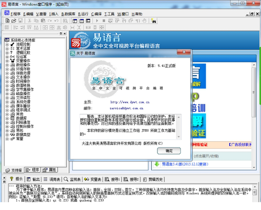
Task: Switch to the 输出 bottom tab
Action: [x=33, y=180]
